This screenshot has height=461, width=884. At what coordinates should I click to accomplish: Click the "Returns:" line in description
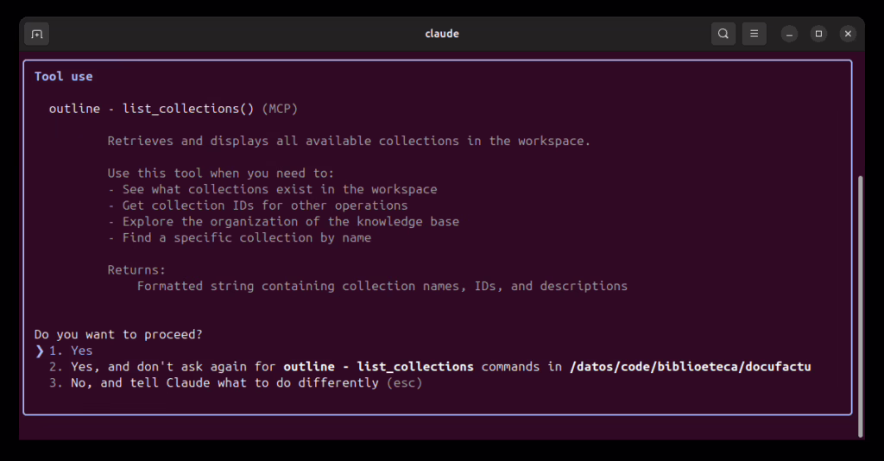click(x=136, y=269)
